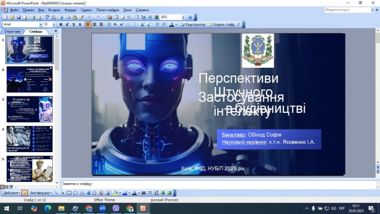Select slide 3 thumbnail in panel
The height and width of the screenshot is (214, 380).
(30, 109)
